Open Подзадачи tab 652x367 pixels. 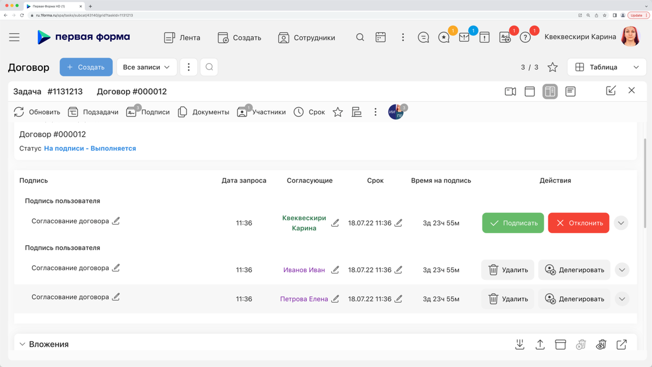(x=93, y=112)
